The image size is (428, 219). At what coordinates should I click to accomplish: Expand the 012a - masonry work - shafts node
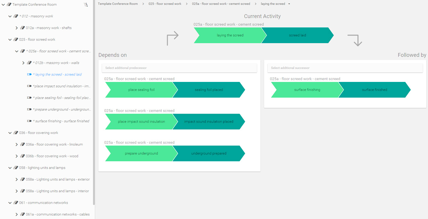tap(17, 28)
